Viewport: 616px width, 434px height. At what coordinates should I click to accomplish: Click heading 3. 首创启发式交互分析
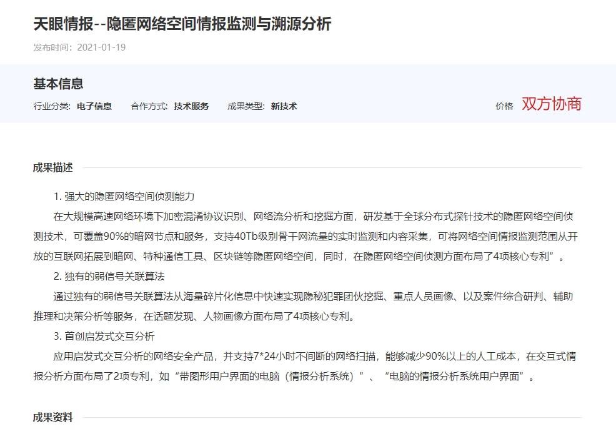[104, 337]
